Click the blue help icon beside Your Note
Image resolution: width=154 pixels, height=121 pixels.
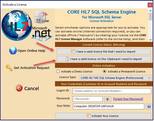coord(149,106)
